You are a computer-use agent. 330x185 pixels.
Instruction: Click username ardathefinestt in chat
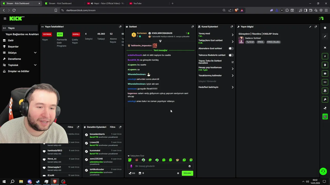[135, 55]
